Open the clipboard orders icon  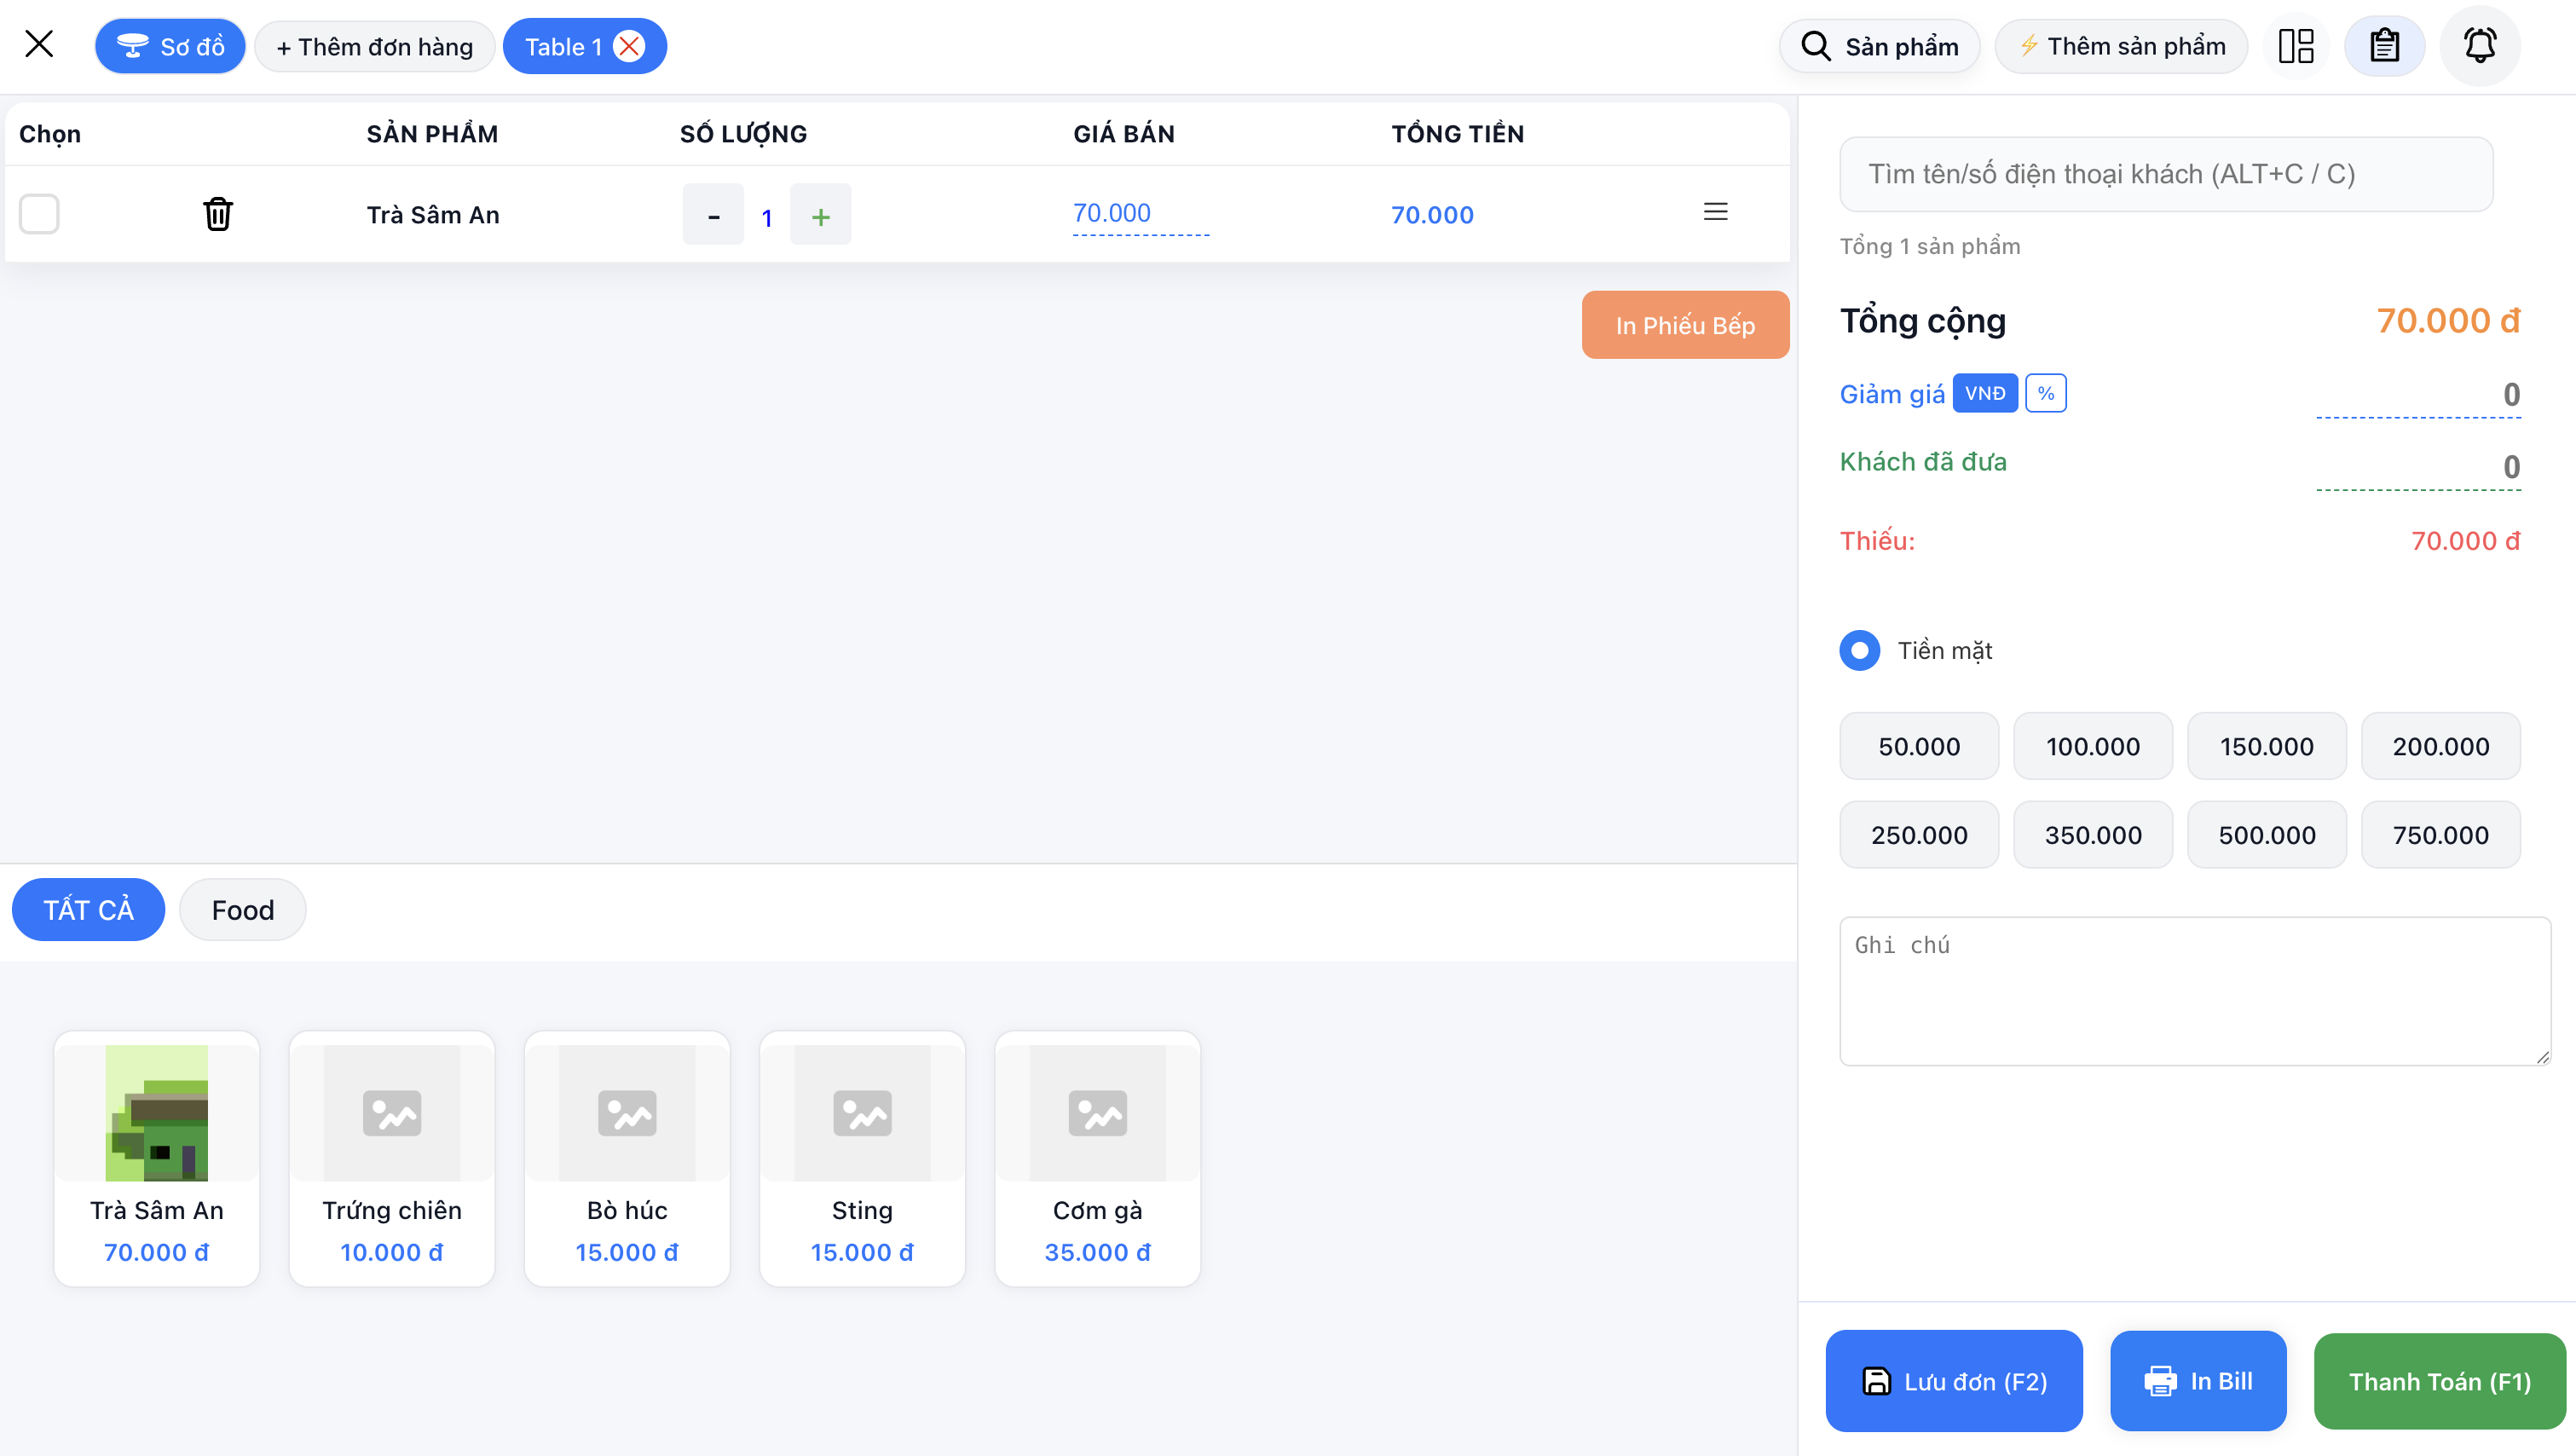pos(2384,46)
